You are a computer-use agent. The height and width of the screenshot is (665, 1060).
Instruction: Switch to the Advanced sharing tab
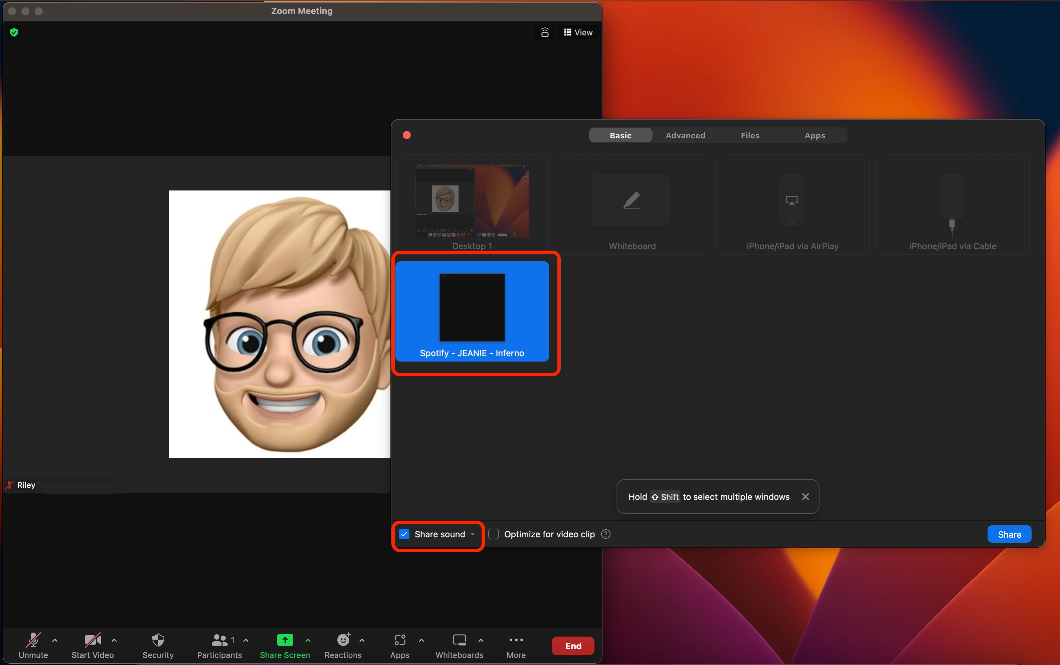tap(685, 135)
